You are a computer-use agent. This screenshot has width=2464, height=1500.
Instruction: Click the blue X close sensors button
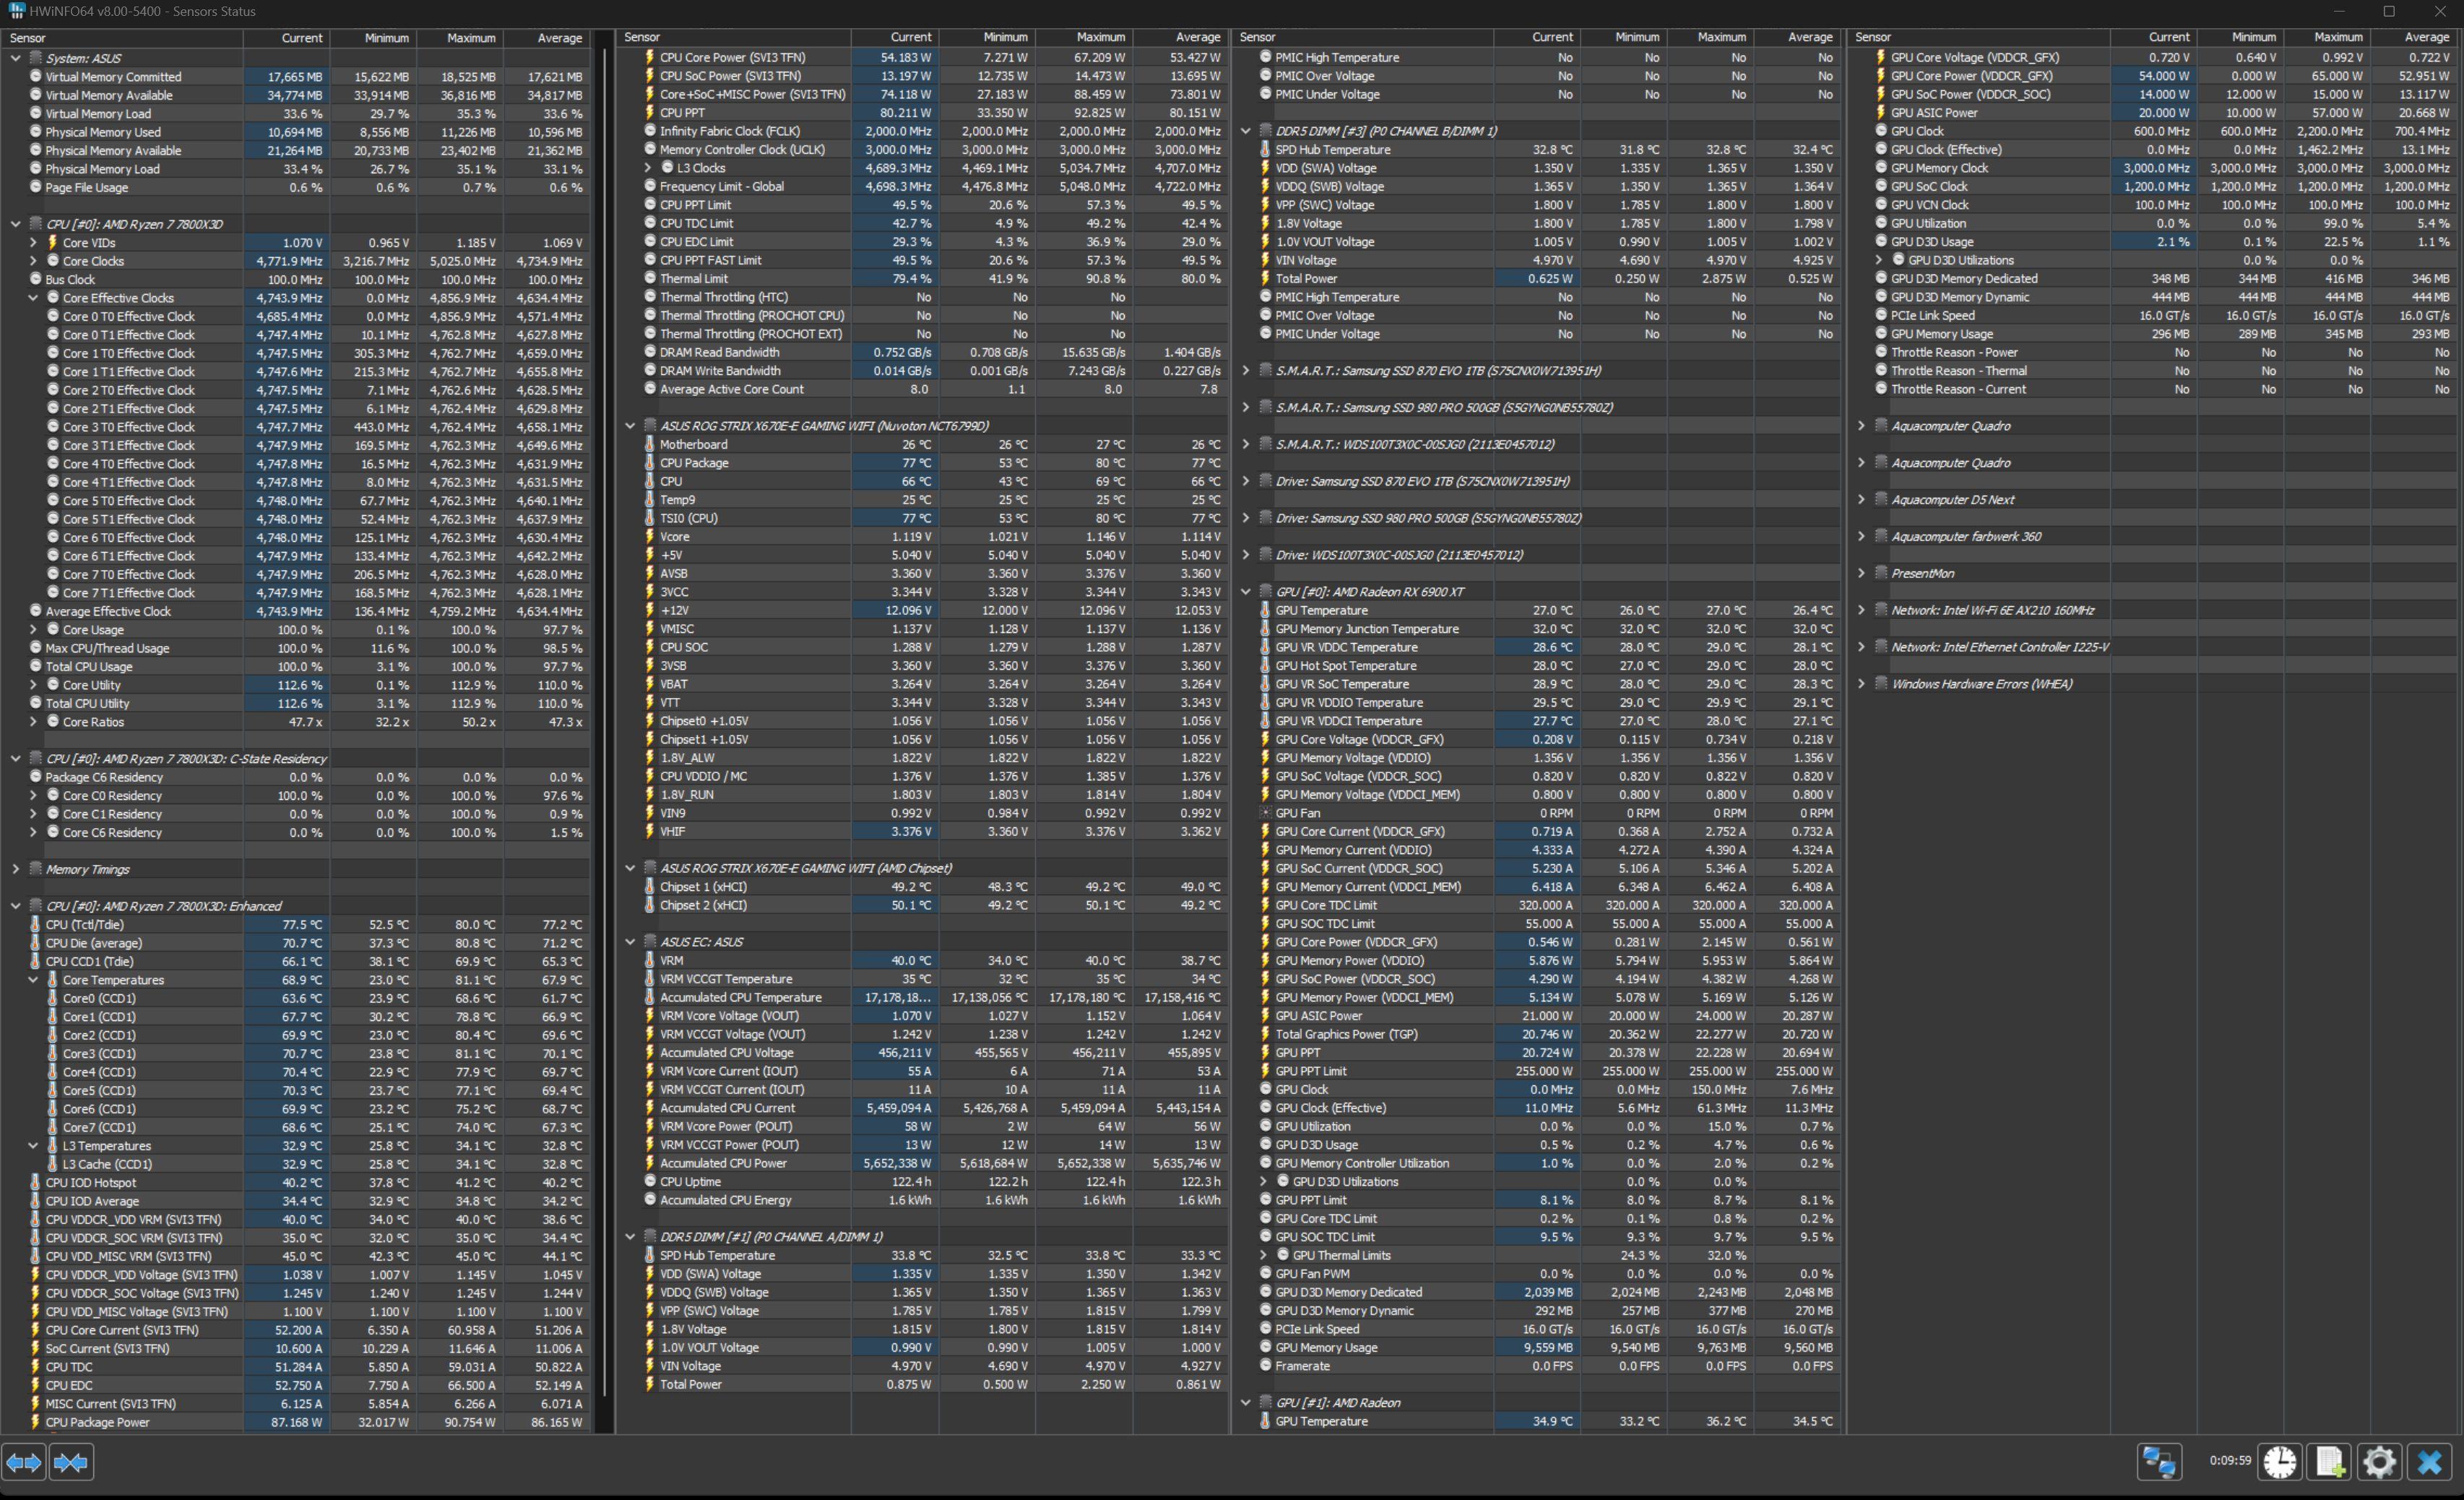tap(2430, 1462)
